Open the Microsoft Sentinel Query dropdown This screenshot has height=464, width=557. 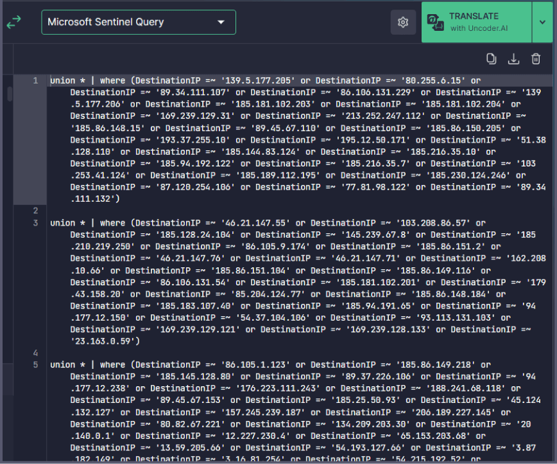tap(138, 22)
